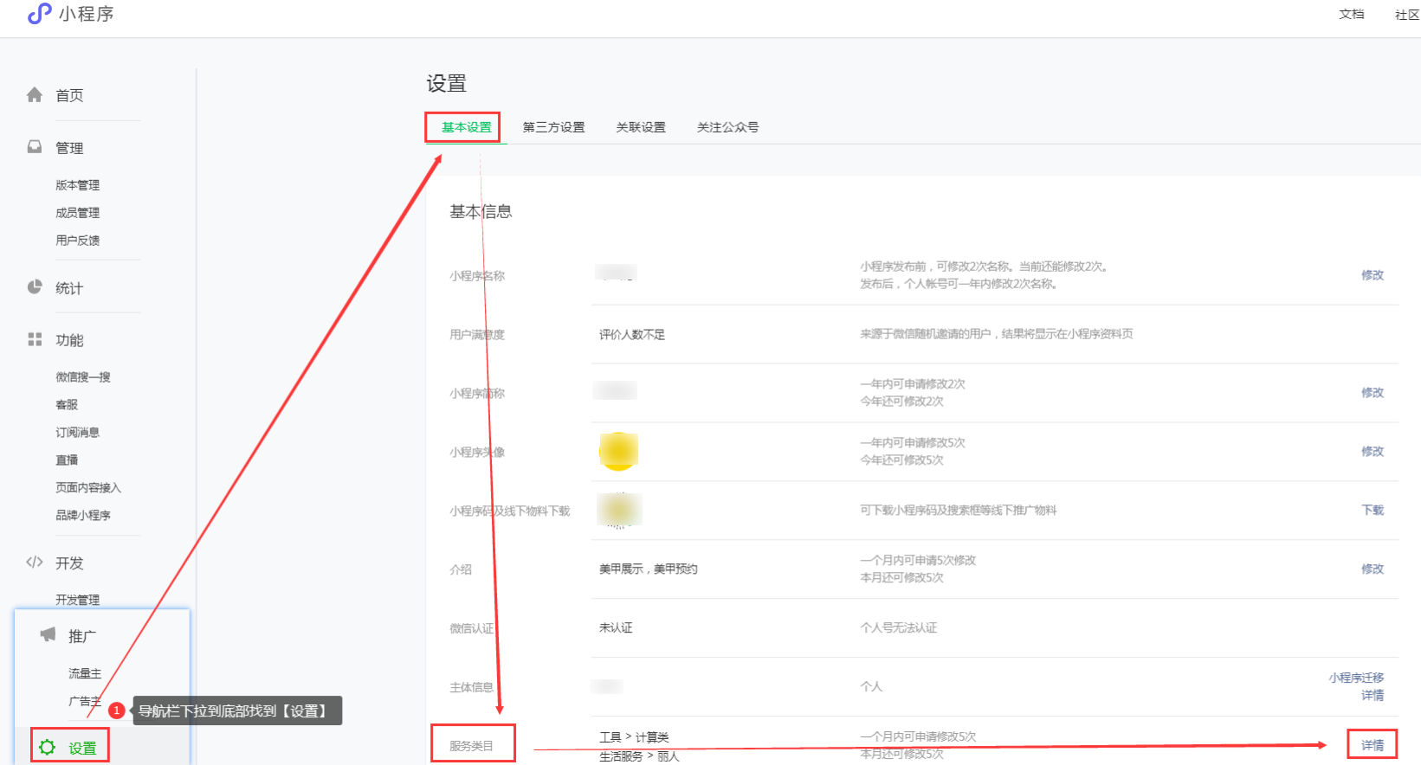Screen dimensions: 1421x765
Task: Click 修改 for 小程序名称
Action: (1372, 275)
